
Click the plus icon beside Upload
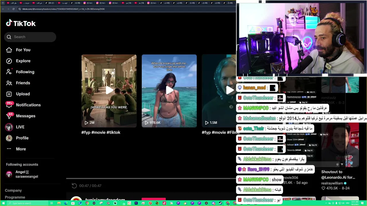point(9,94)
